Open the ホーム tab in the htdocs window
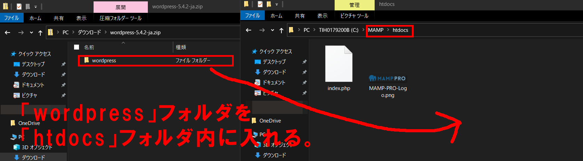This screenshot has width=583, height=161. (x=276, y=16)
